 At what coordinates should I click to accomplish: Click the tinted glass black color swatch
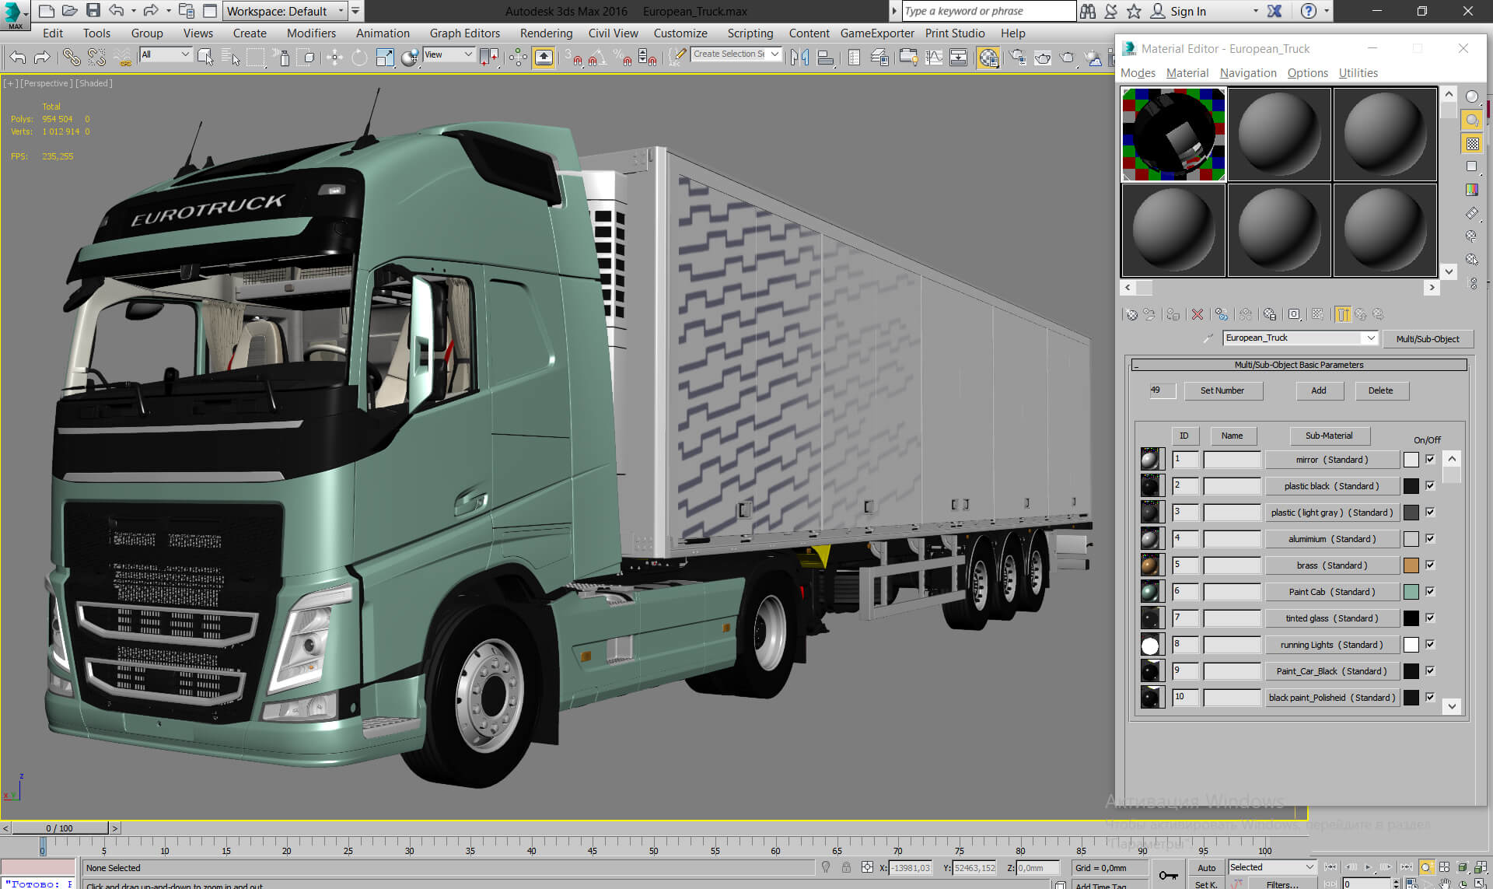(x=1411, y=618)
